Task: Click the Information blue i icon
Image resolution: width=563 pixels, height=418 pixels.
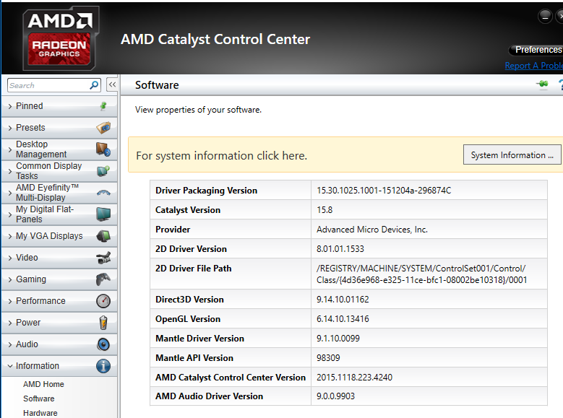Action: [x=103, y=366]
